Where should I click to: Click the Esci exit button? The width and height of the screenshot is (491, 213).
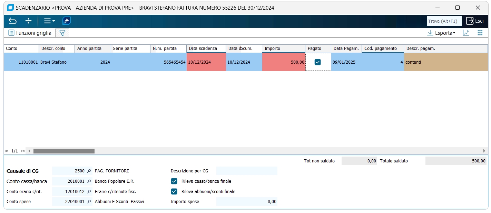pyautogui.click(x=475, y=21)
